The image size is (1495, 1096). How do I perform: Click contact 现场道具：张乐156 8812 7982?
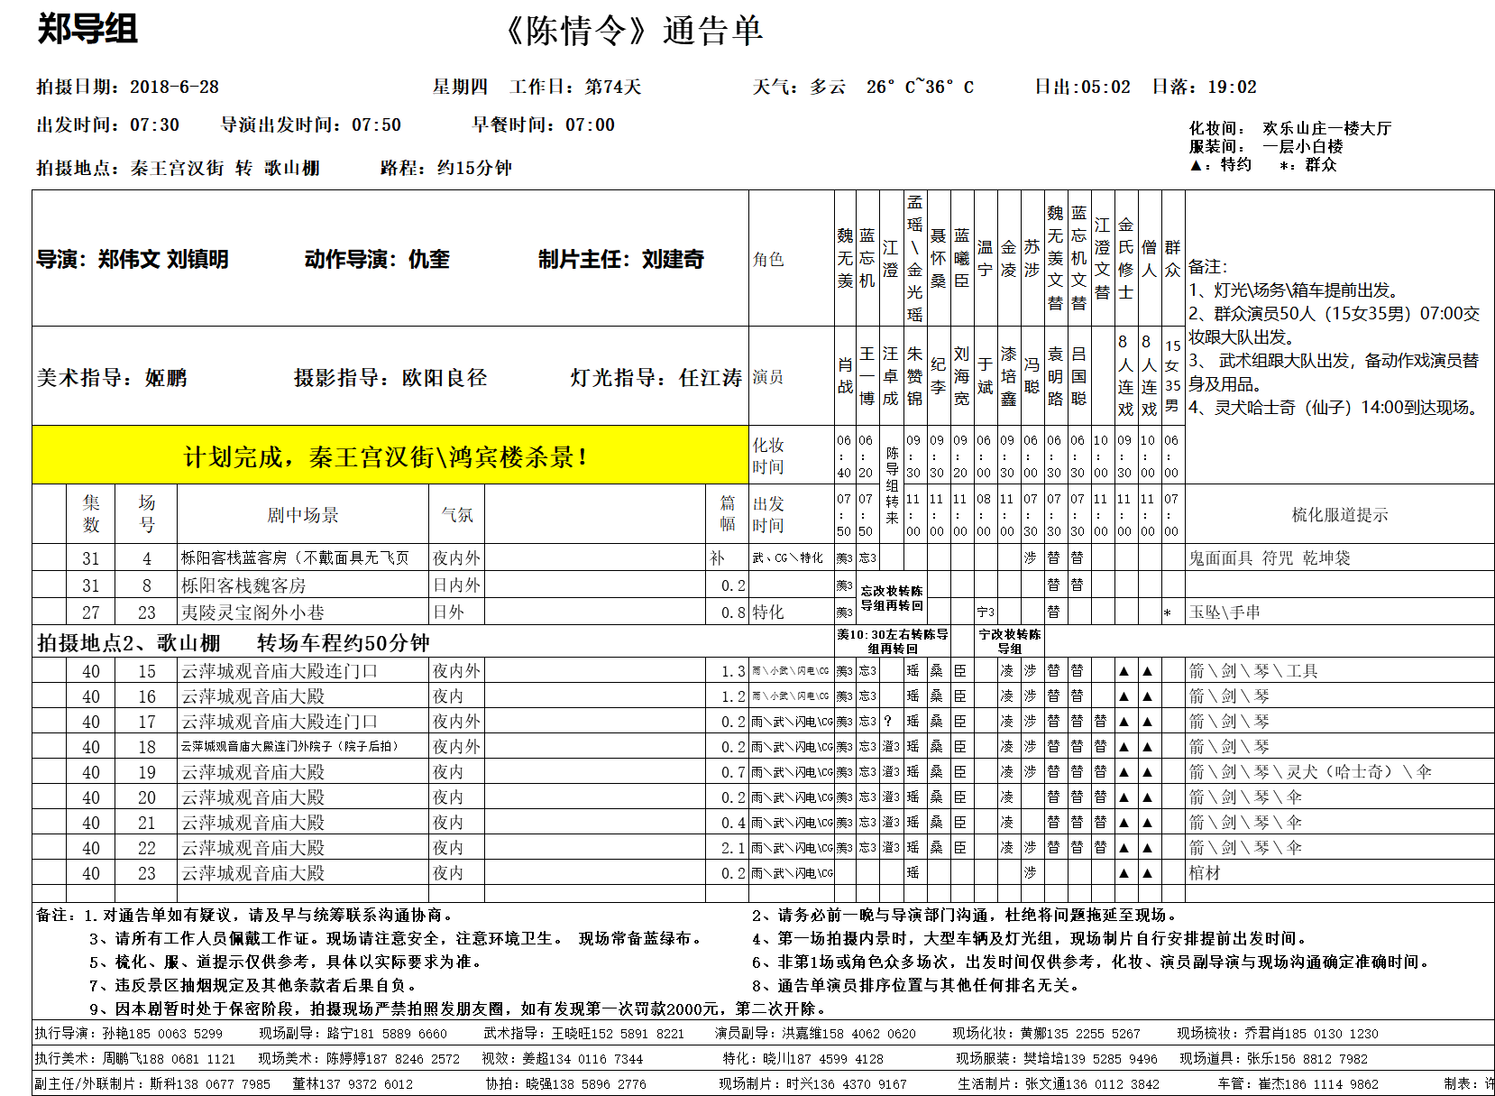click(x=1273, y=1059)
